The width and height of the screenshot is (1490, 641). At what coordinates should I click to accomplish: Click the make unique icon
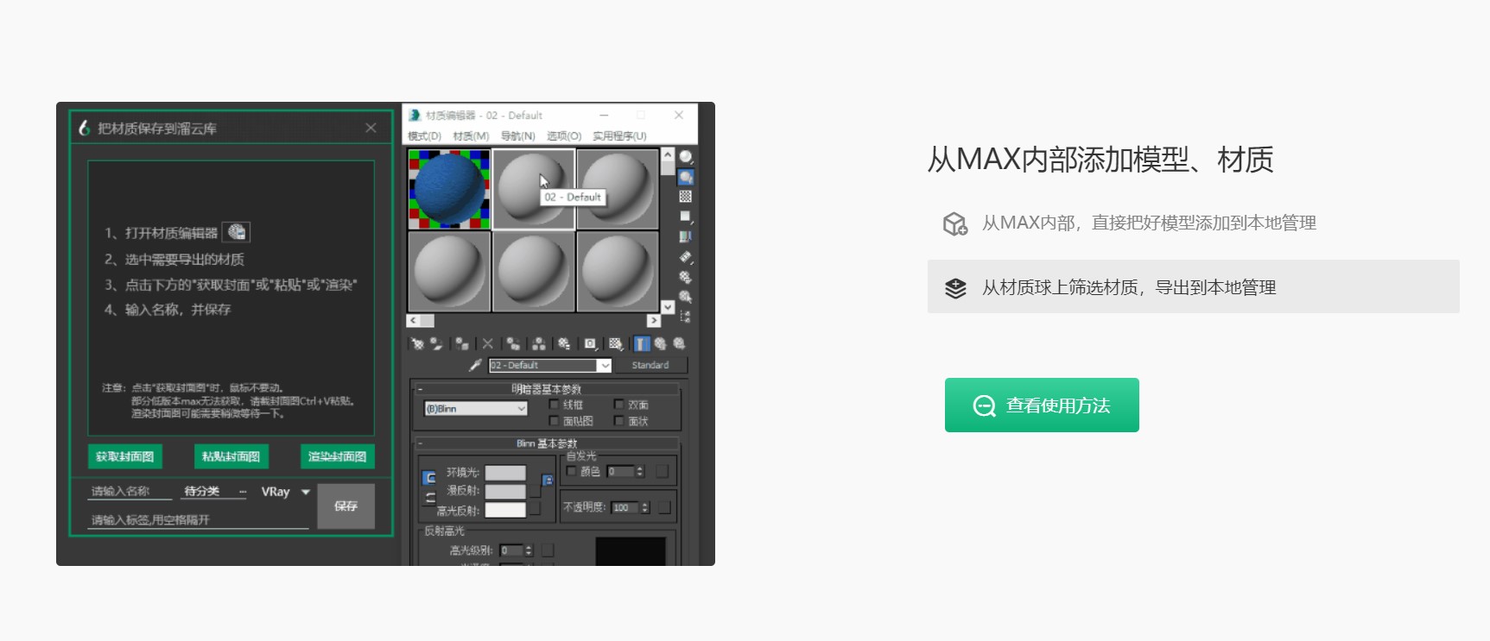(539, 343)
